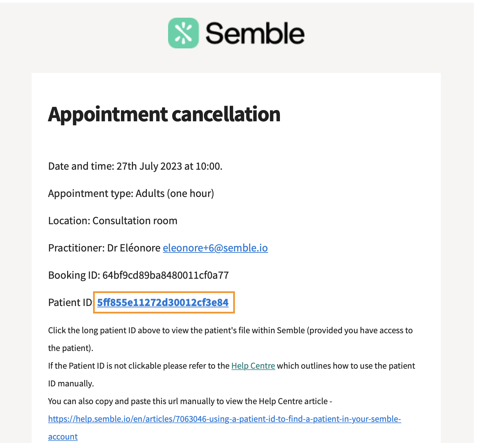Click "You can also copy and paste" sentence

pyautogui.click(x=190, y=401)
